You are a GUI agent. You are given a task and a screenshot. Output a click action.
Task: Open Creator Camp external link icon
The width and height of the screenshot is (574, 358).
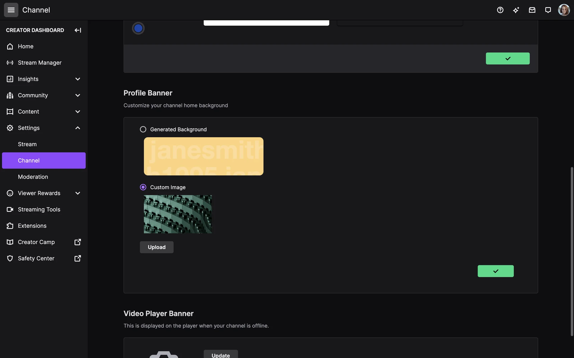pos(77,242)
